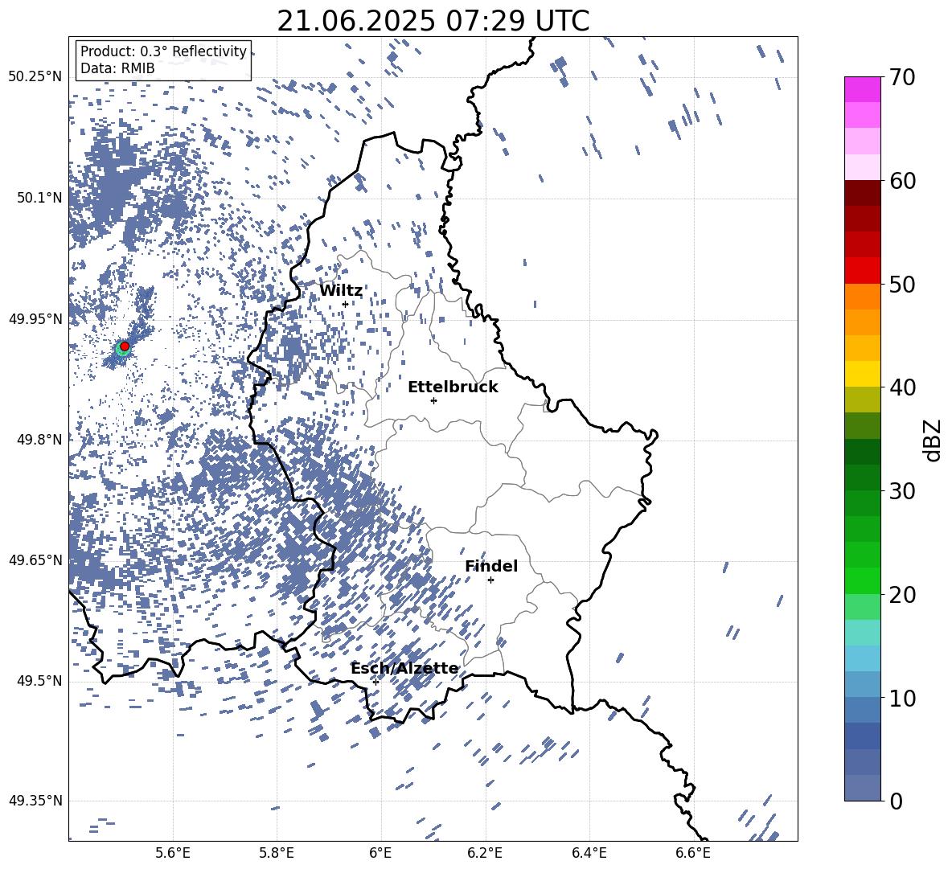
Task: Click the 'Data: RMIB' label
Action: 117,68
